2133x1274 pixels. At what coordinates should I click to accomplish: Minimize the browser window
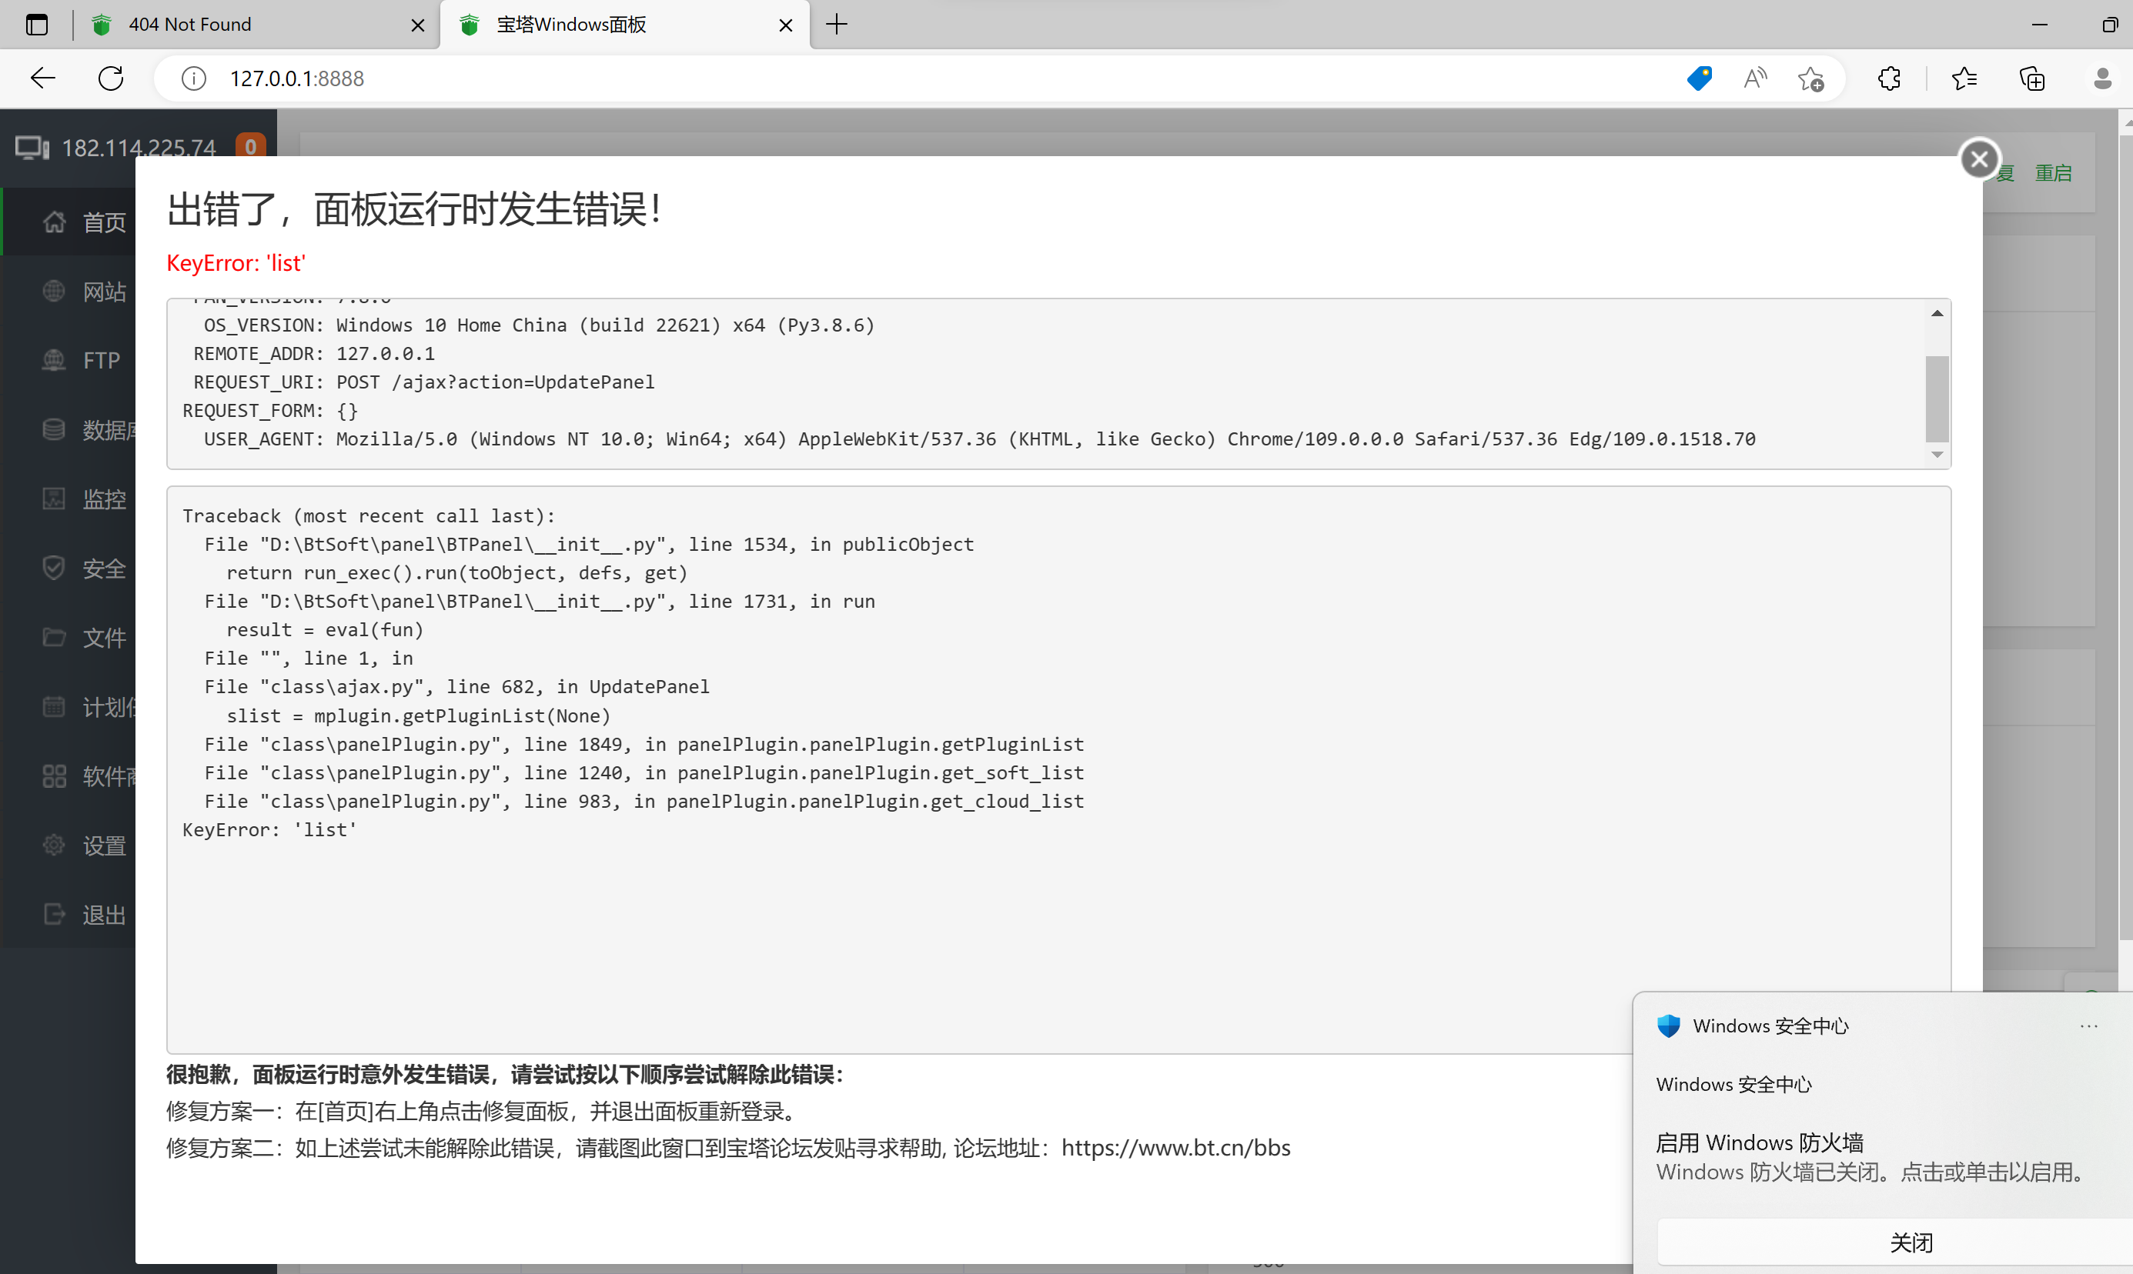pos(2041,24)
